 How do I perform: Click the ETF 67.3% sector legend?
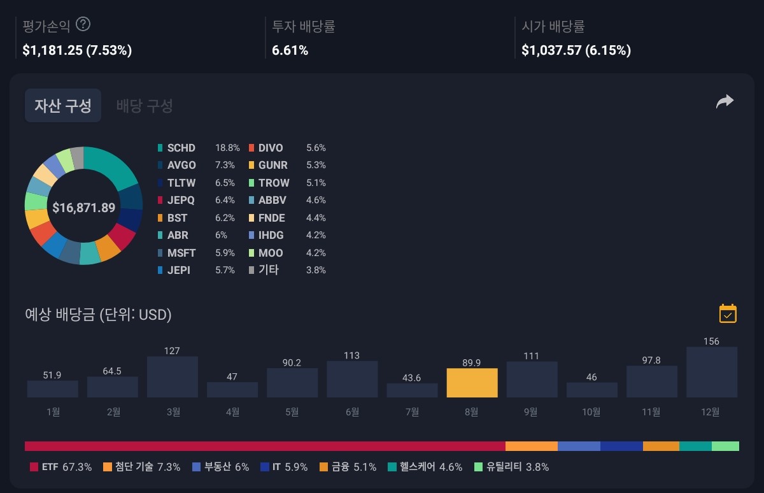(x=60, y=467)
